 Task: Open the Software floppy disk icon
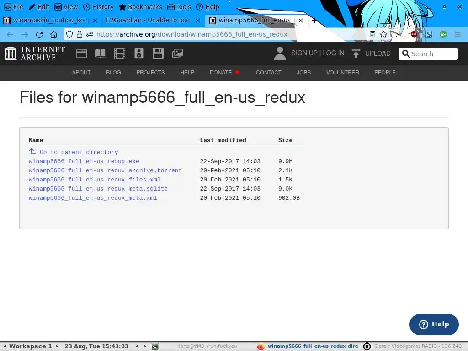pos(158,53)
